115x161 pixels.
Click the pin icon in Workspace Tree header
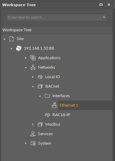point(109,5)
